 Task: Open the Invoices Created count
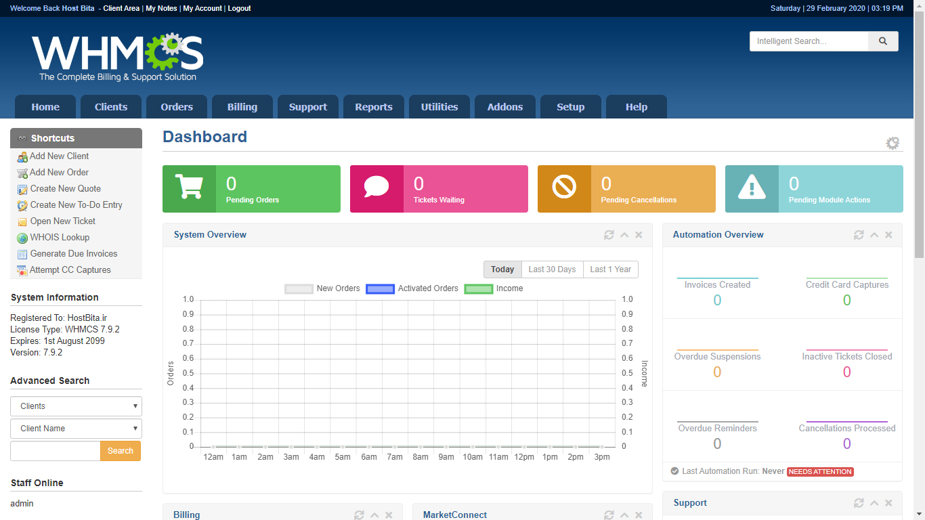point(717,300)
